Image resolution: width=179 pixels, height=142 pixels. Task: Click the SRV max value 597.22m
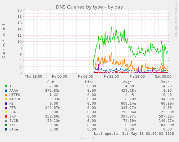[x=166, y=116]
